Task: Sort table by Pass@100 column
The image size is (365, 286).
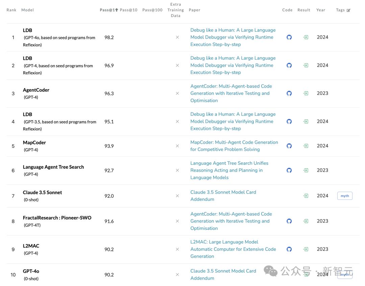Action: click(152, 10)
